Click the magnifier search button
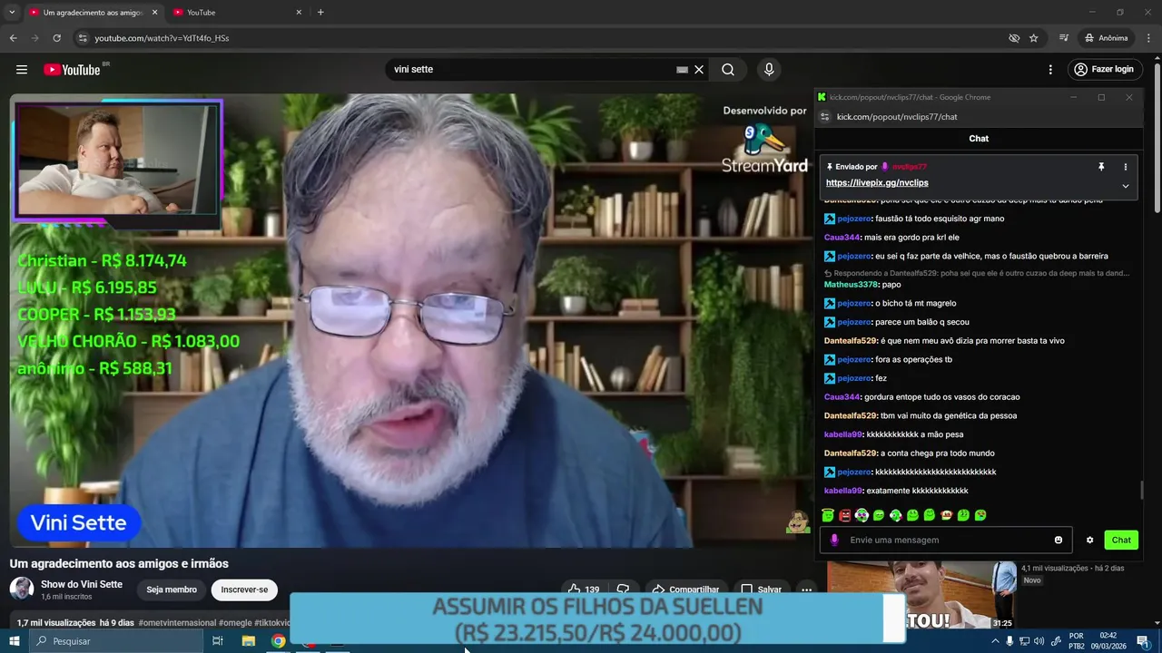The width and height of the screenshot is (1162, 653). pos(728,70)
